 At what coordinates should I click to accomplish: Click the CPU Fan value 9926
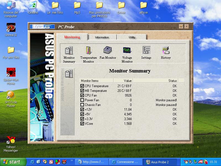[128, 95]
